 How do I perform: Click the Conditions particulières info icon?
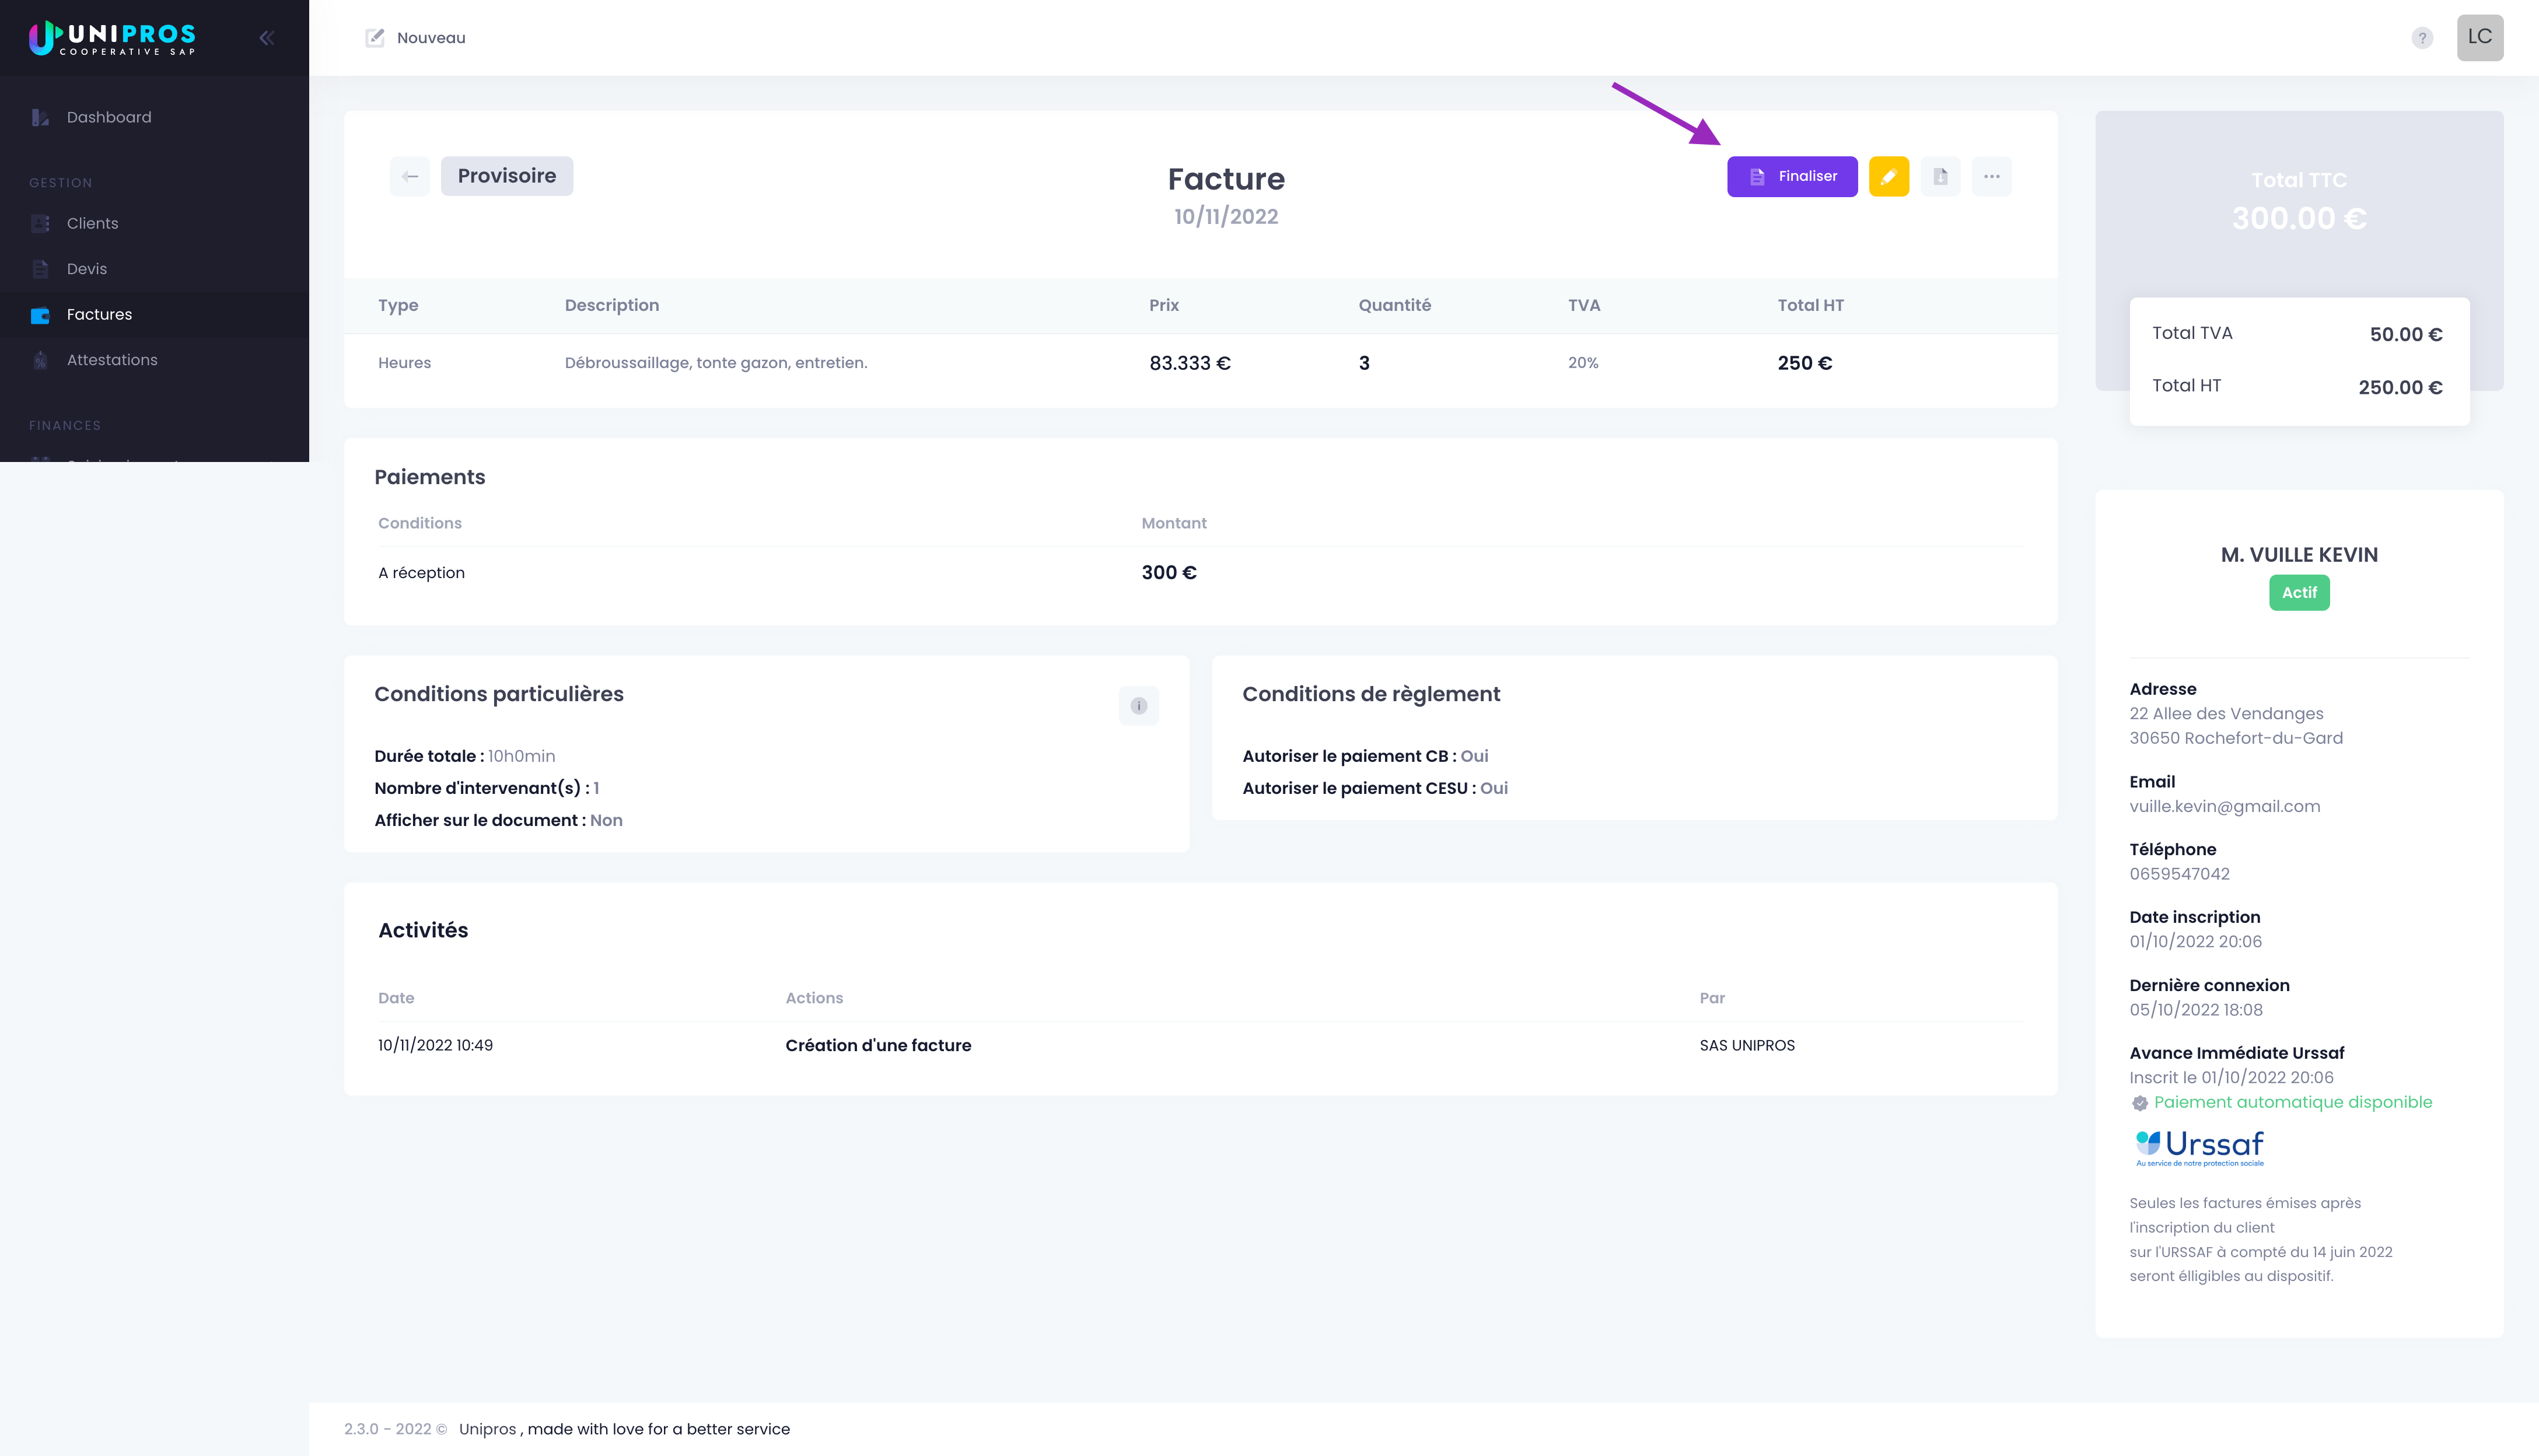1138,706
